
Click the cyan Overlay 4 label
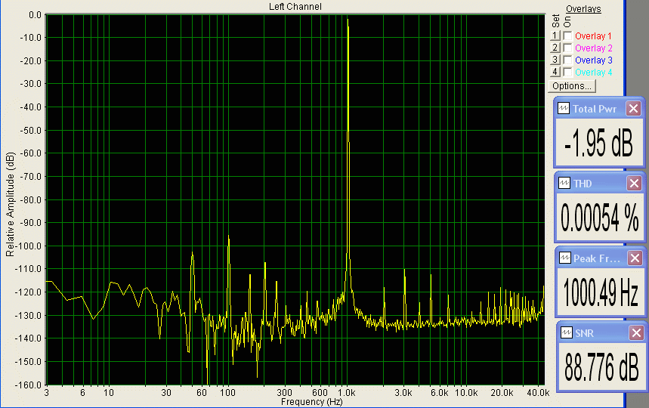point(594,72)
